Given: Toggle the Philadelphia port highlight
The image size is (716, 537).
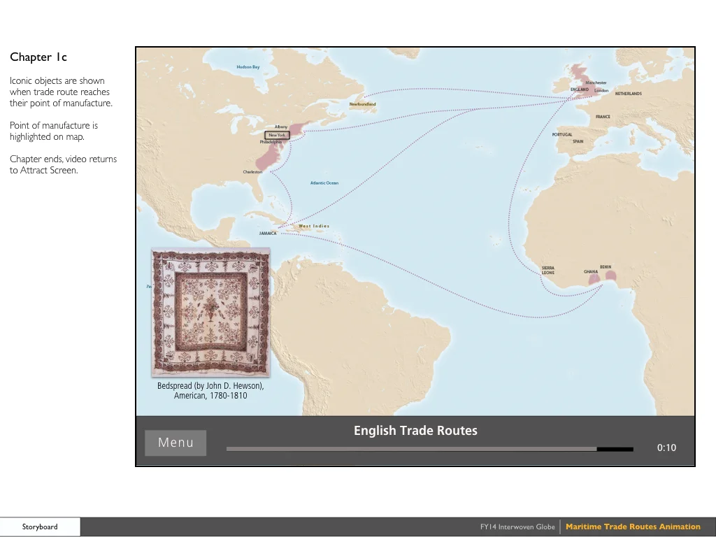Looking at the screenshot, I should (270, 143).
